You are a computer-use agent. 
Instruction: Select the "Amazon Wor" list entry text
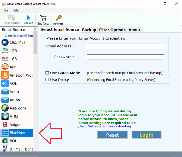[x=21, y=75]
